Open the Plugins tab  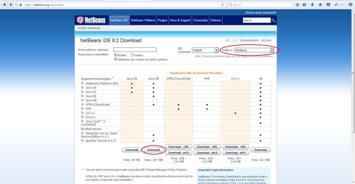pos(162,20)
